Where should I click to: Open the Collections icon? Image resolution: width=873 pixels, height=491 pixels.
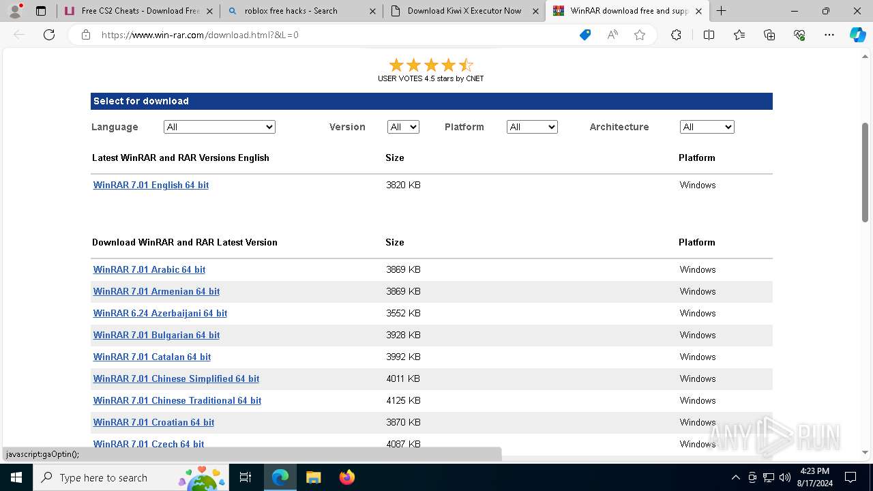pos(769,35)
